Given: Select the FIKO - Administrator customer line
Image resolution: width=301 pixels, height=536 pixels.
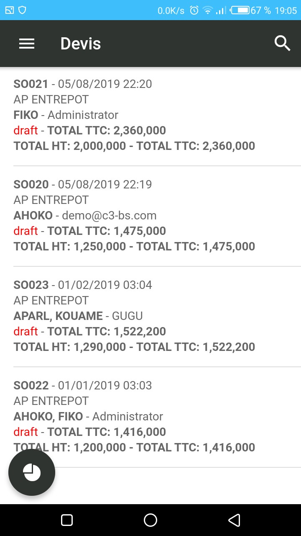Looking at the screenshot, I should 66,115.
